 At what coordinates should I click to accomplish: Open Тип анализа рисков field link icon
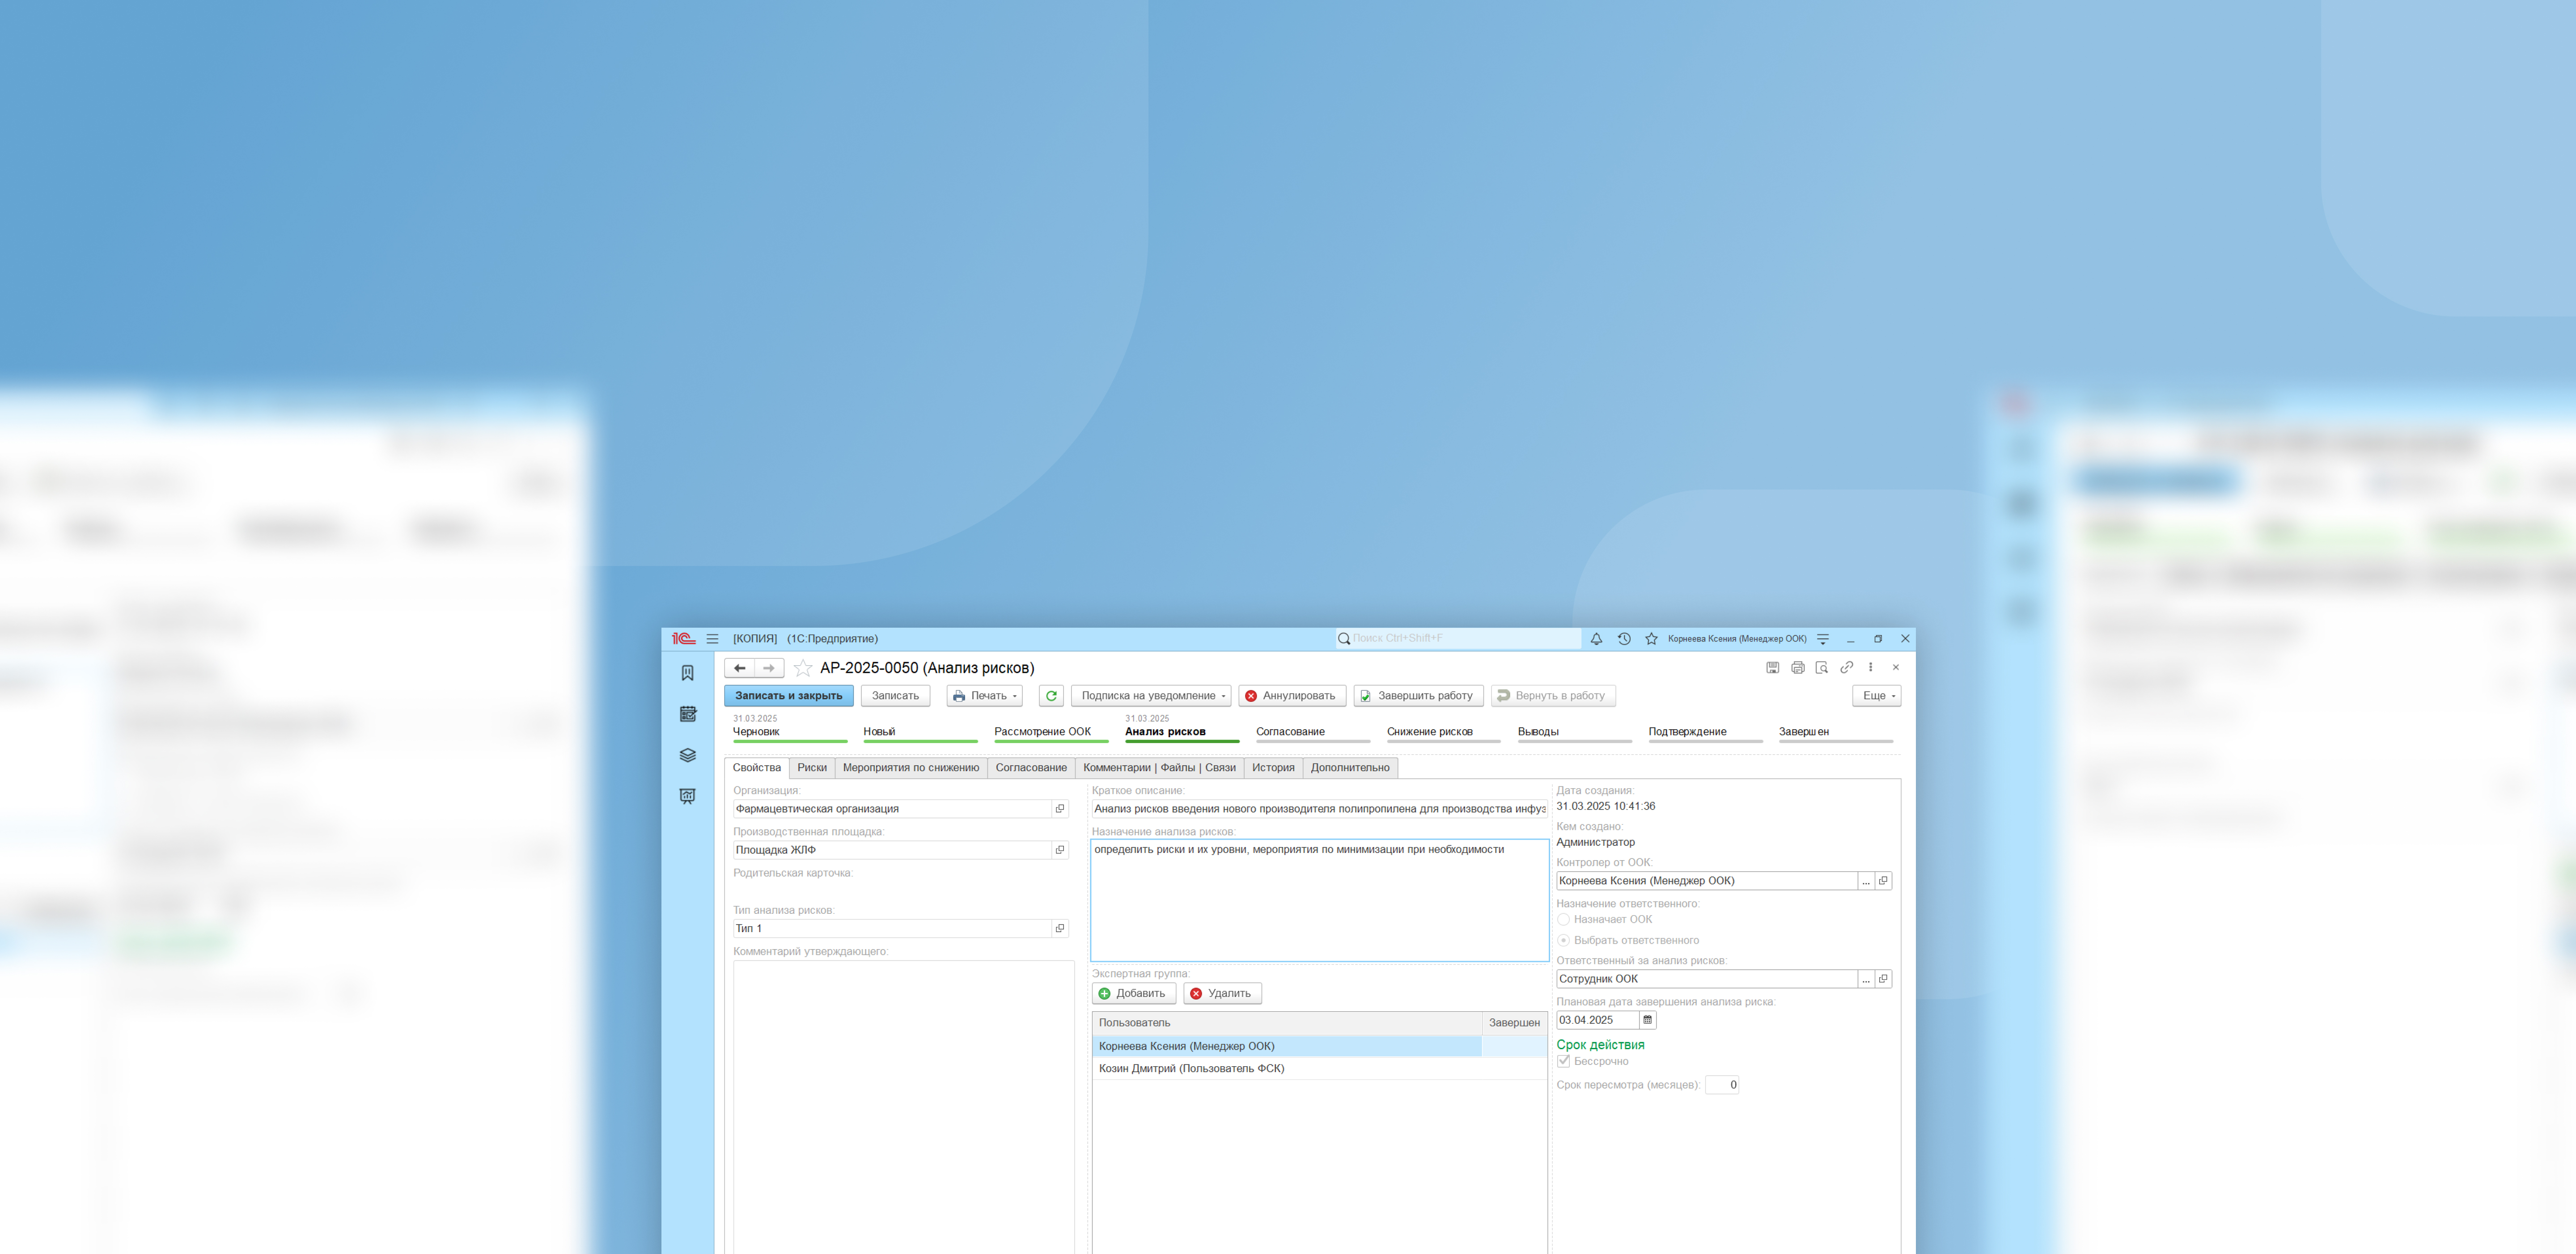(x=1060, y=928)
